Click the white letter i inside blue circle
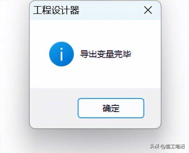The width and height of the screenshot is (189, 153). tap(62, 54)
